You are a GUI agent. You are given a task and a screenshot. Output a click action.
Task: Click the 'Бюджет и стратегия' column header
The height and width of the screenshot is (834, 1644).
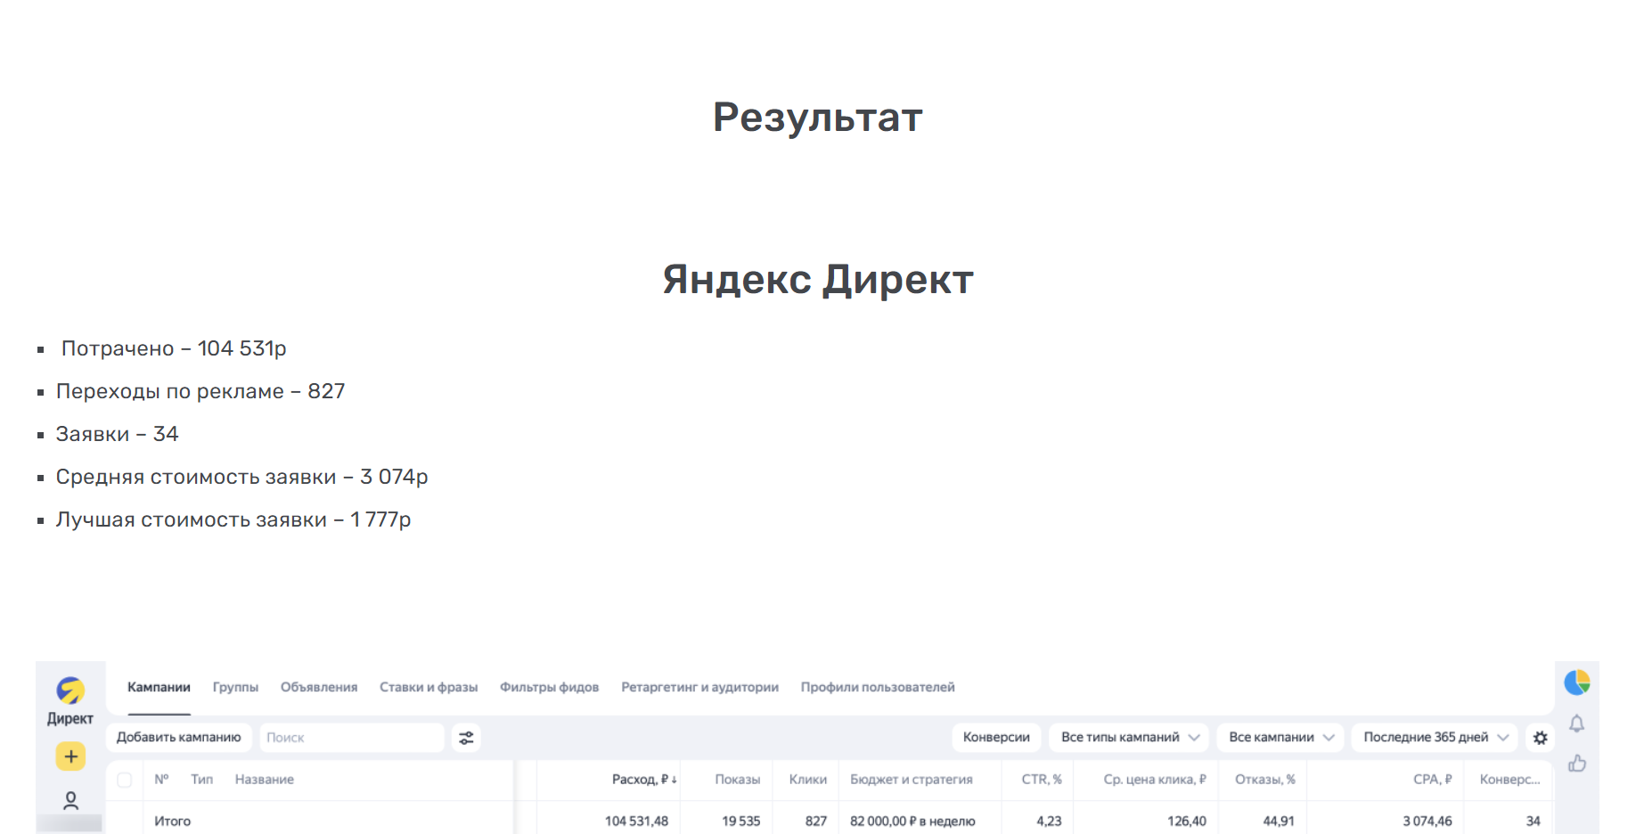point(911,780)
